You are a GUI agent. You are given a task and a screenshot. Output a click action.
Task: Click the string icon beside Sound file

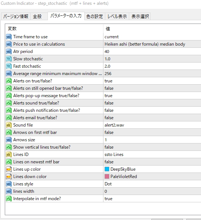(x=9, y=125)
